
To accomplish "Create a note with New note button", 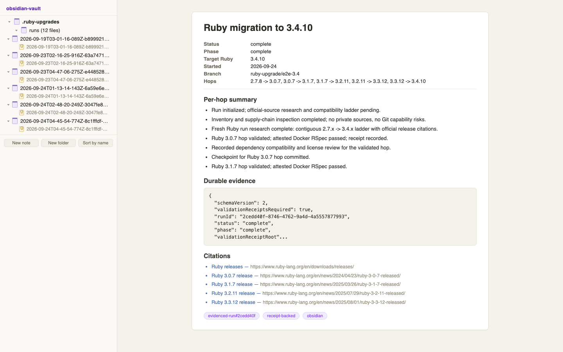I will [x=21, y=143].
